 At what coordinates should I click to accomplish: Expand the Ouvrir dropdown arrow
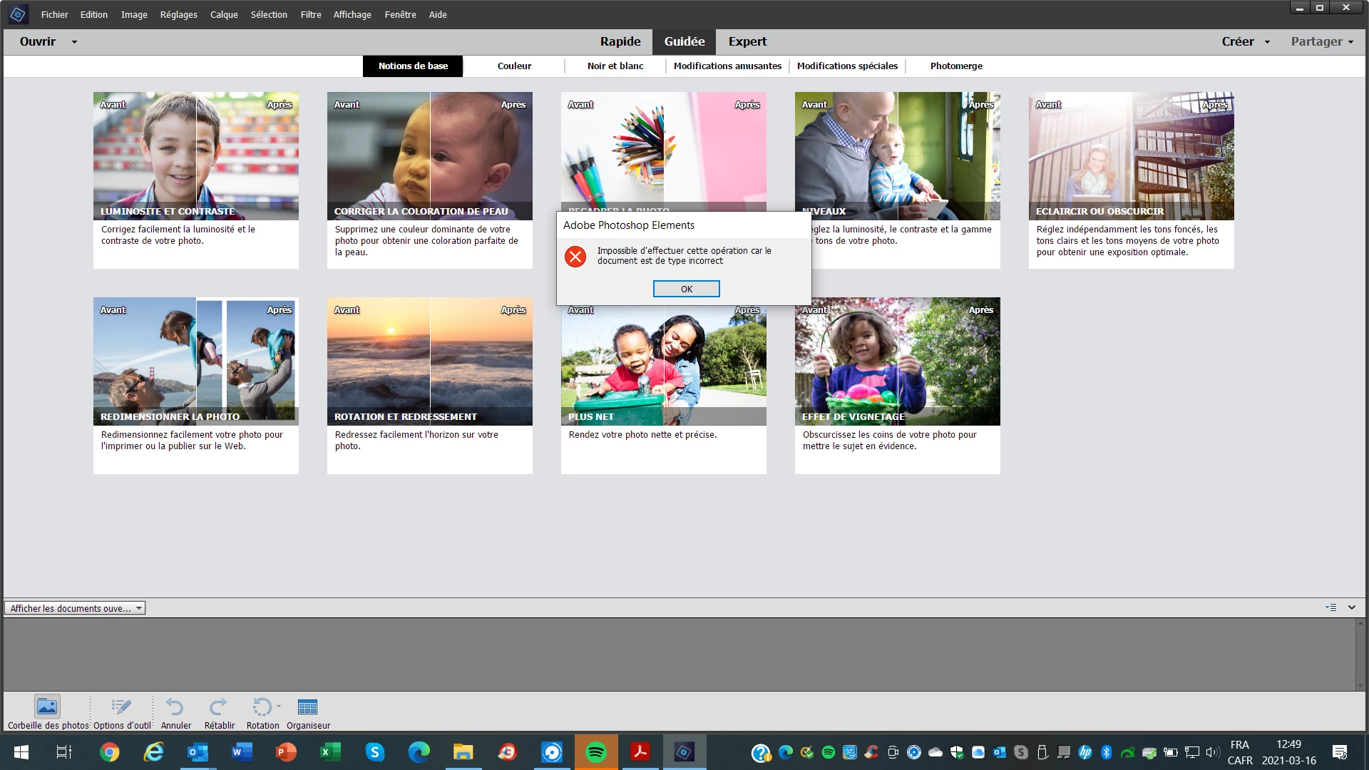(74, 42)
